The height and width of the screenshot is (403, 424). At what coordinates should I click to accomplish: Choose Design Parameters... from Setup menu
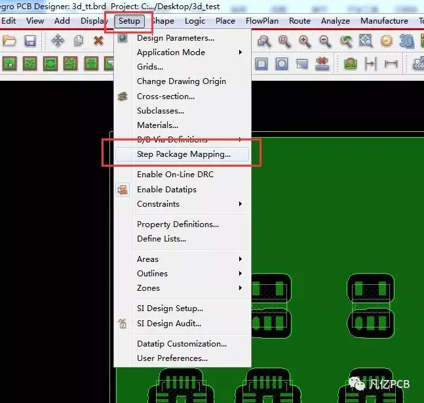tap(176, 38)
